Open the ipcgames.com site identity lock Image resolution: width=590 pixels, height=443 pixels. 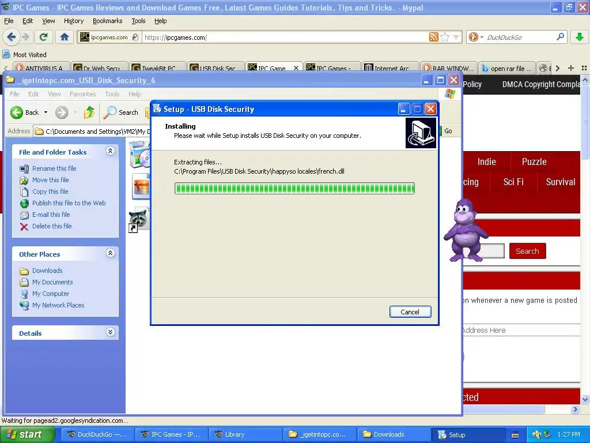[135, 37]
